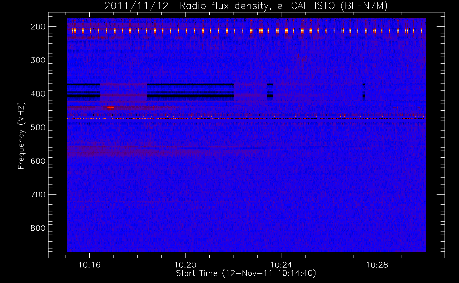The width and height of the screenshot is (459, 283).
Task: Click the 10:28 time tick label
Action: 377,265
